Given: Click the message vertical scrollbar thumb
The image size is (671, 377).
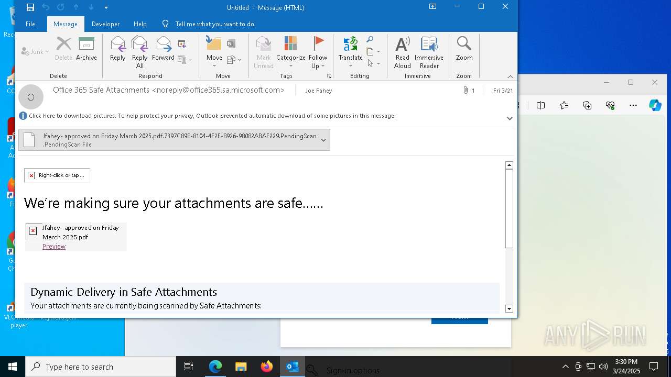Looking at the screenshot, I should [508, 209].
